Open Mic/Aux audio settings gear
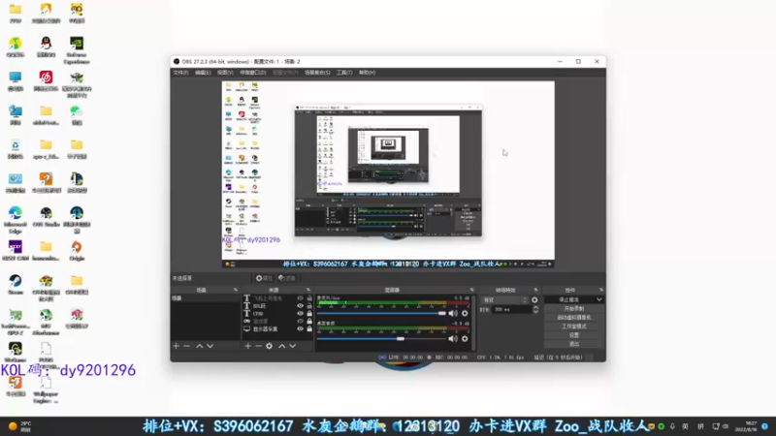 465,313
